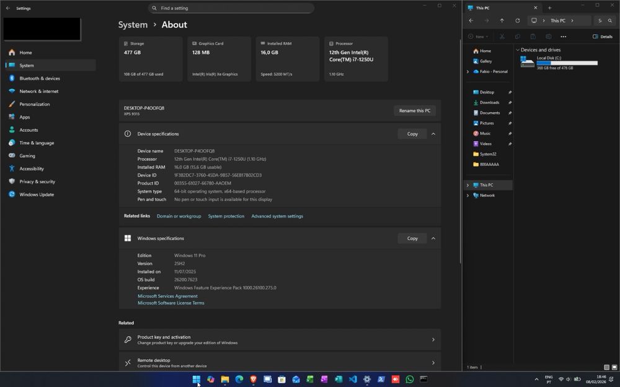
Task: Open Downloads in File Explorer sidebar
Action: tap(489, 103)
